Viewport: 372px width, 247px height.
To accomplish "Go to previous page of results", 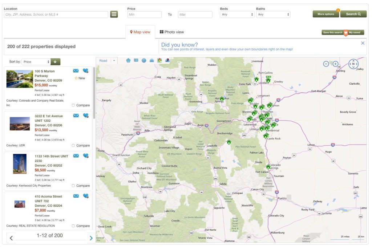I will click(x=11, y=238).
